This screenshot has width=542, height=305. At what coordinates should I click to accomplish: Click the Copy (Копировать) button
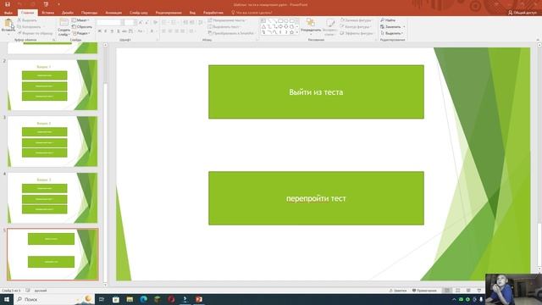click(x=29, y=26)
